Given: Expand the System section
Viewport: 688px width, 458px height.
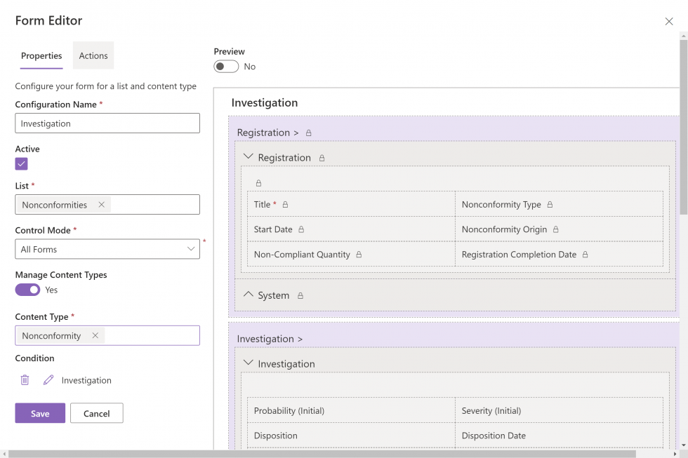Looking at the screenshot, I should (x=247, y=295).
